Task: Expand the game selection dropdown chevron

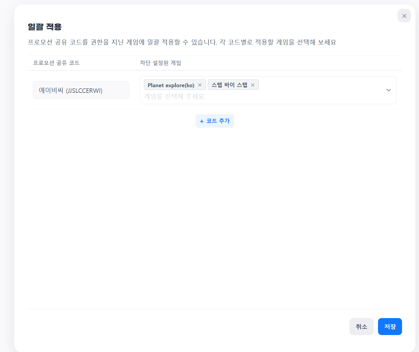Action: [x=388, y=90]
